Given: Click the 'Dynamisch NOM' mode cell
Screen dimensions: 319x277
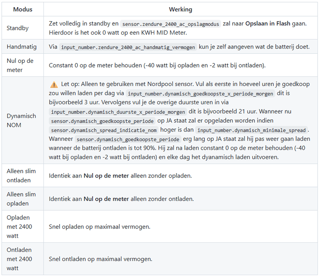Looking at the screenshot, I should [x=21, y=120].
